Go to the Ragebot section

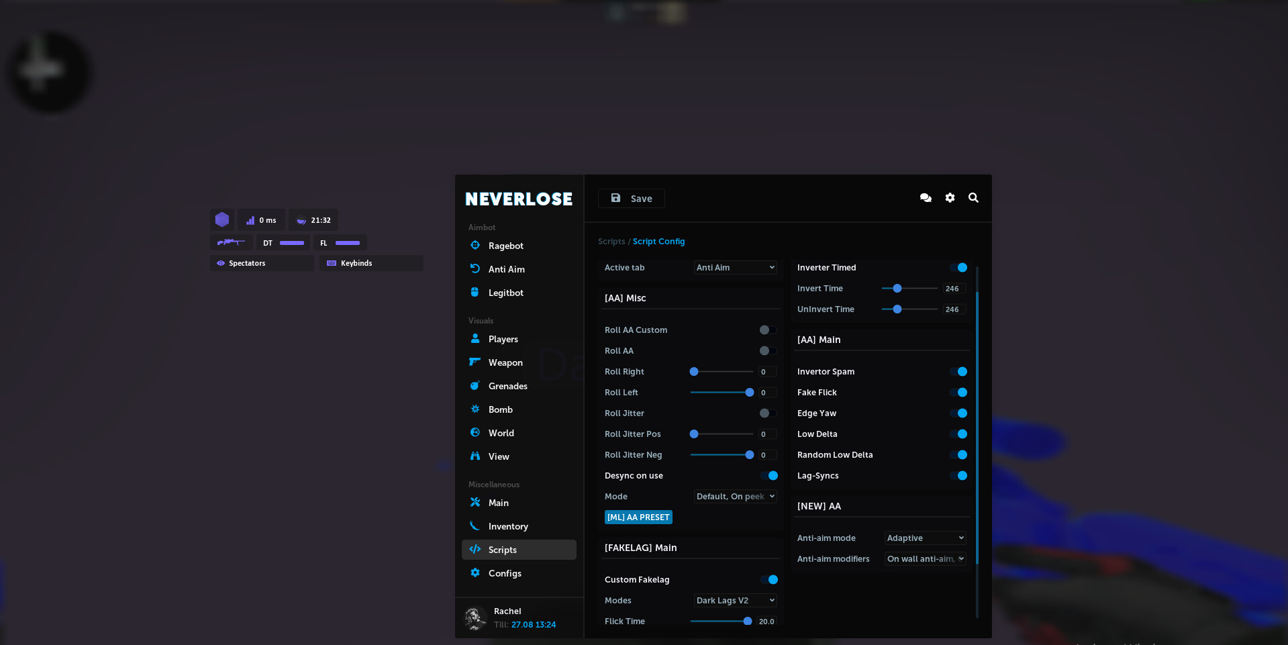[x=519, y=246]
